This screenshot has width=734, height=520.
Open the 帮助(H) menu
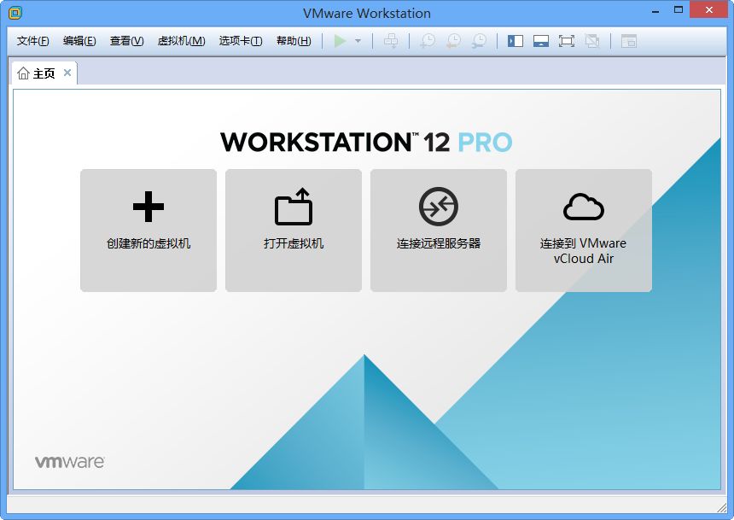tap(294, 41)
